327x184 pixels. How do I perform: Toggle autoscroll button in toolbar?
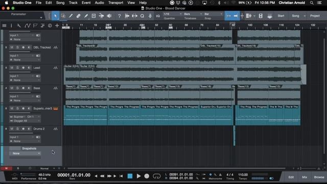coord(236,16)
